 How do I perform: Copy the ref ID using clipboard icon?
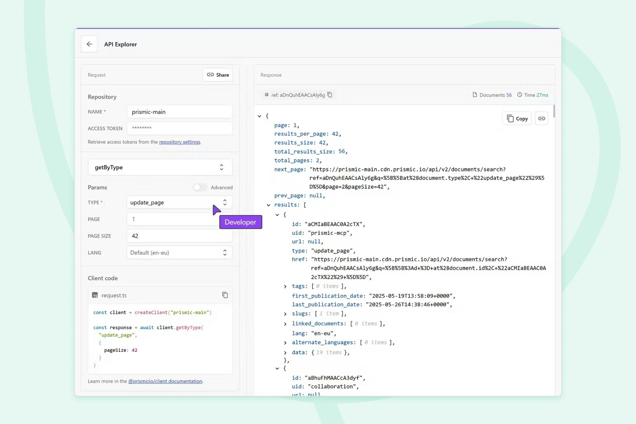point(330,95)
